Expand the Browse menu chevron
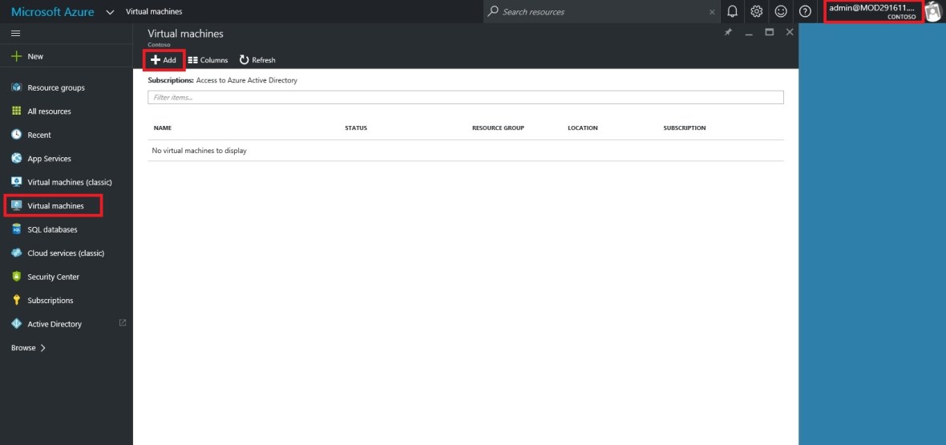Viewport: 946px width, 445px height. [x=42, y=348]
